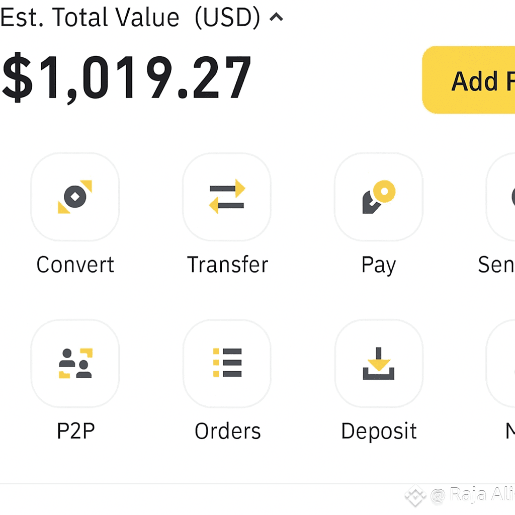Click the Orders text label
Image resolution: width=515 pixels, height=515 pixels.
(227, 431)
